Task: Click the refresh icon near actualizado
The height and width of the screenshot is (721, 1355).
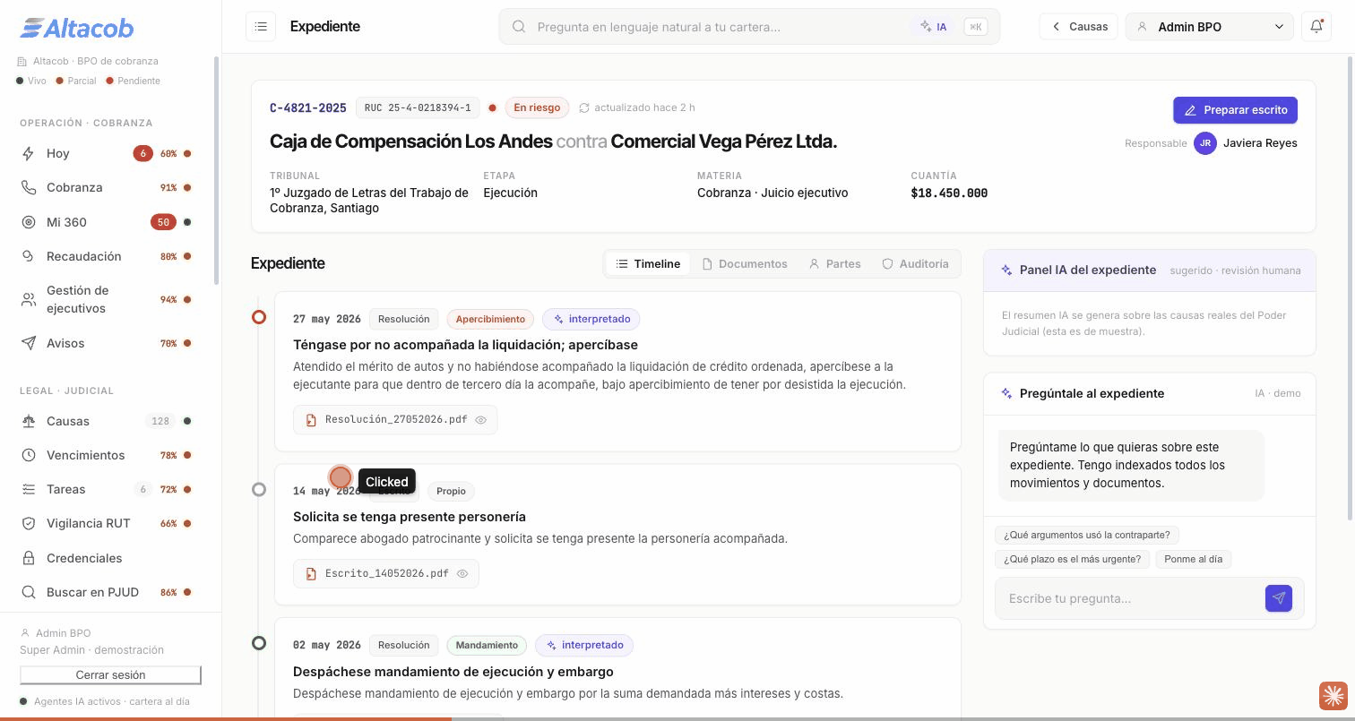Action: point(584,107)
